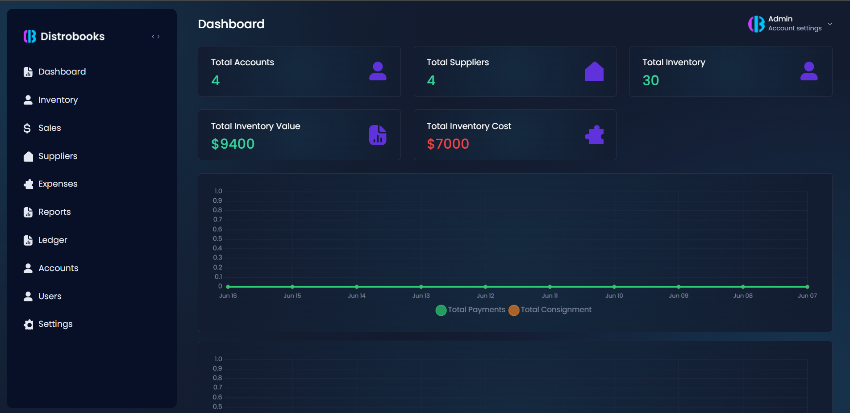Select the Dashboard icon in the sidebar
The height and width of the screenshot is (413, 850).
tap(28, 71)
